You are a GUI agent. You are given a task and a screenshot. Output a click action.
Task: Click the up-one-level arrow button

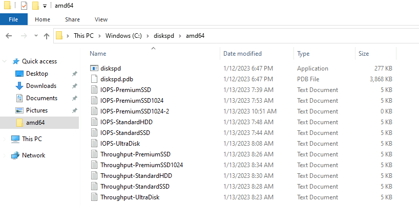pos(47,36)
